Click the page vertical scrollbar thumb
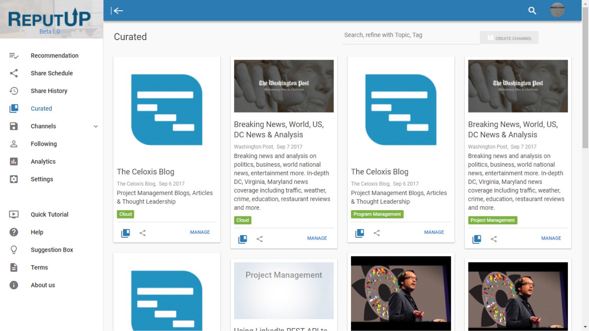Image resolution: width=589 pixels, height=331 pixels. click(x=585, y=78)
